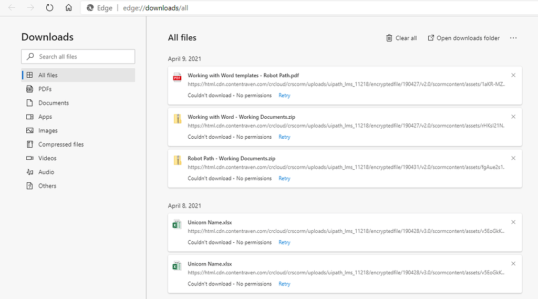This screenshot has height=299, width=538.
Task: Click the browser refresh icon
Action: click(49, 8)
